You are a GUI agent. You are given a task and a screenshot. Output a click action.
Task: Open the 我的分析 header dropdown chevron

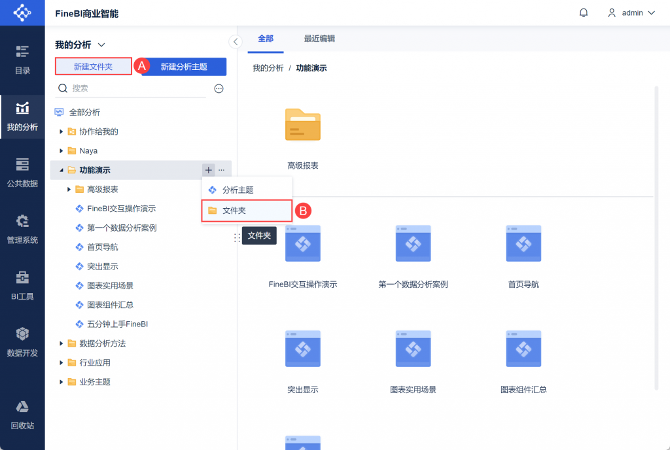101,45
